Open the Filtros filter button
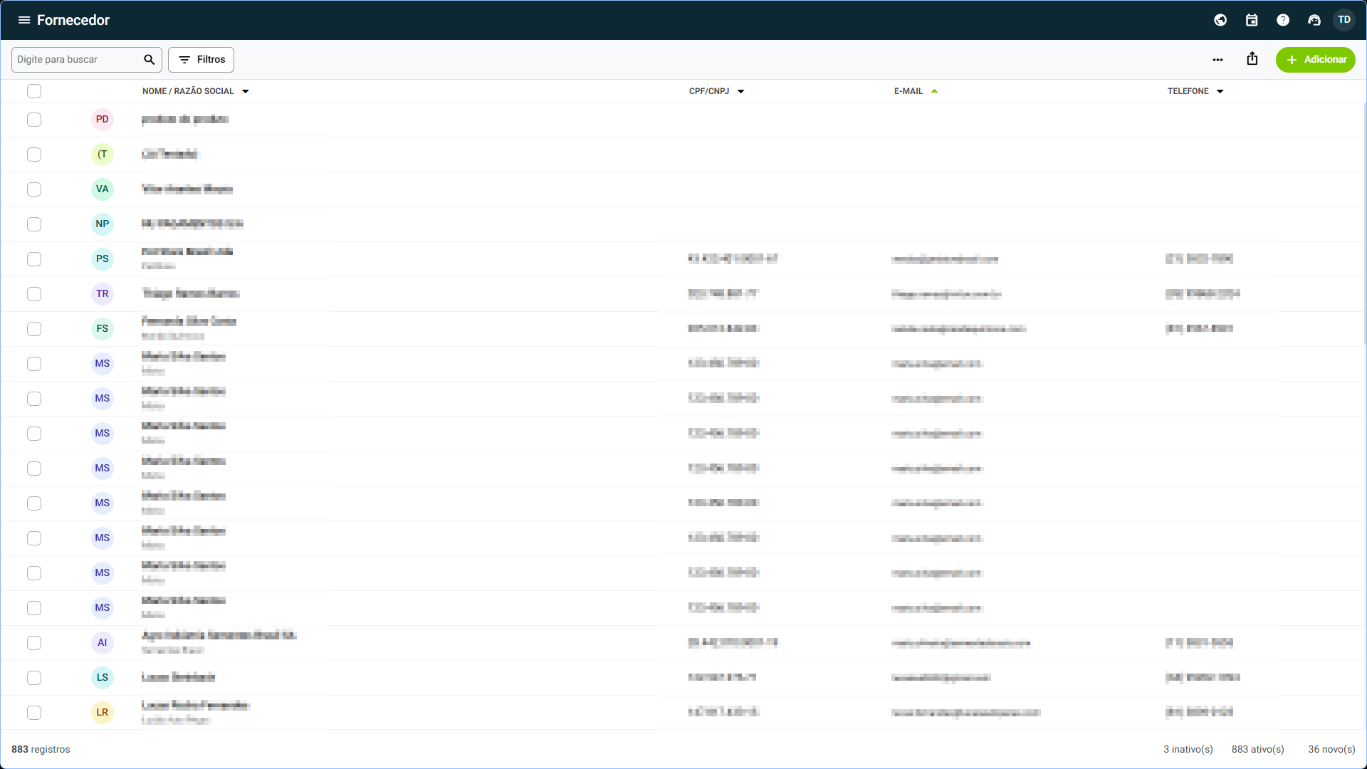This screenshot has height=769, width=1367. (x=201, y=60)
